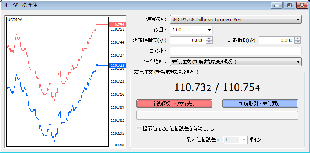This screenshot has width=310, height=153.
Task: Close the オーダーの発注 window
Action: pos(302,5)
